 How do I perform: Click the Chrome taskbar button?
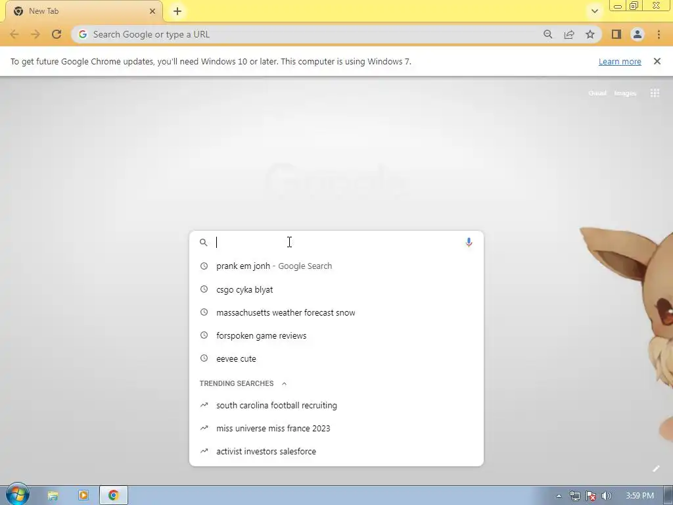point(113,496)
